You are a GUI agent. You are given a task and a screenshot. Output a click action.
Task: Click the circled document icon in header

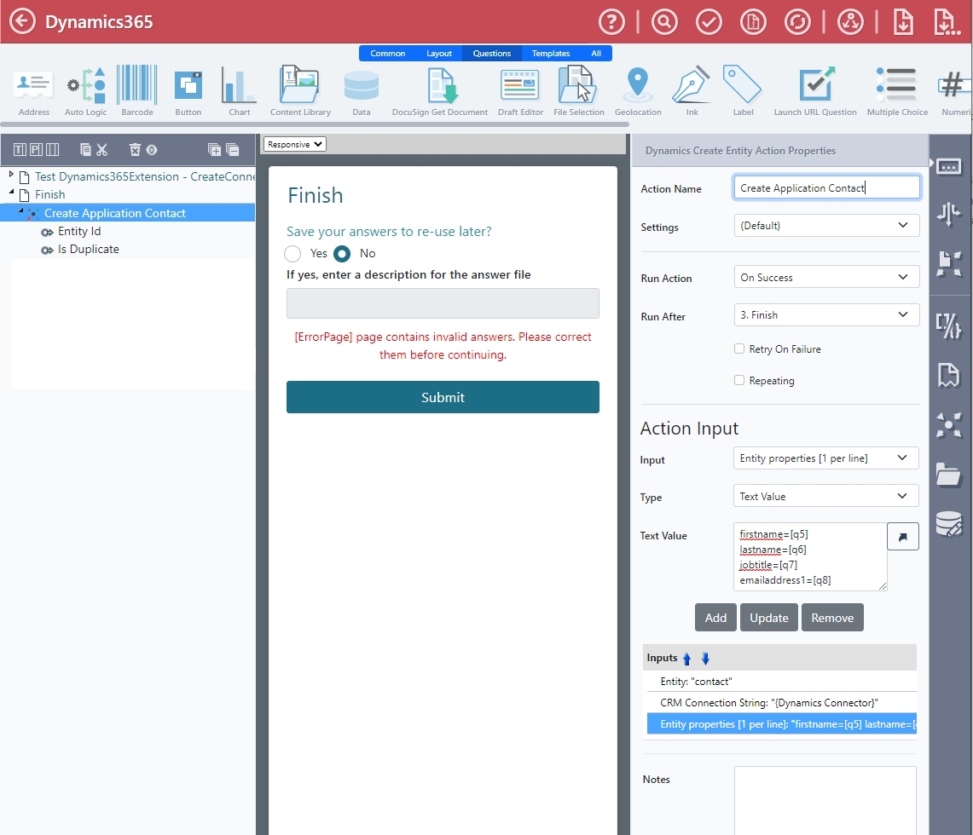pos(753,22)
